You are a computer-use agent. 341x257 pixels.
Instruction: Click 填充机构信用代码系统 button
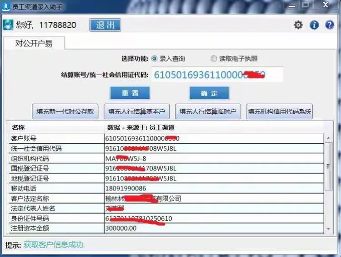point(280,112)
